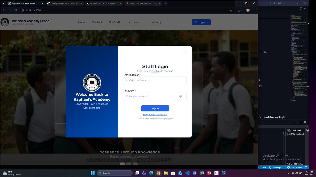Open Visual Studio Code from taskbar
316x177 pixels.
pyautogui.click(x=187, y=173)
